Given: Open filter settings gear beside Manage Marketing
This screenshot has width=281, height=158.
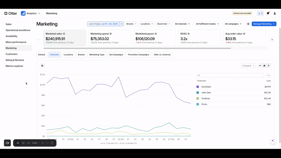Looking at the screenshot, I should [x=248, y=24].
